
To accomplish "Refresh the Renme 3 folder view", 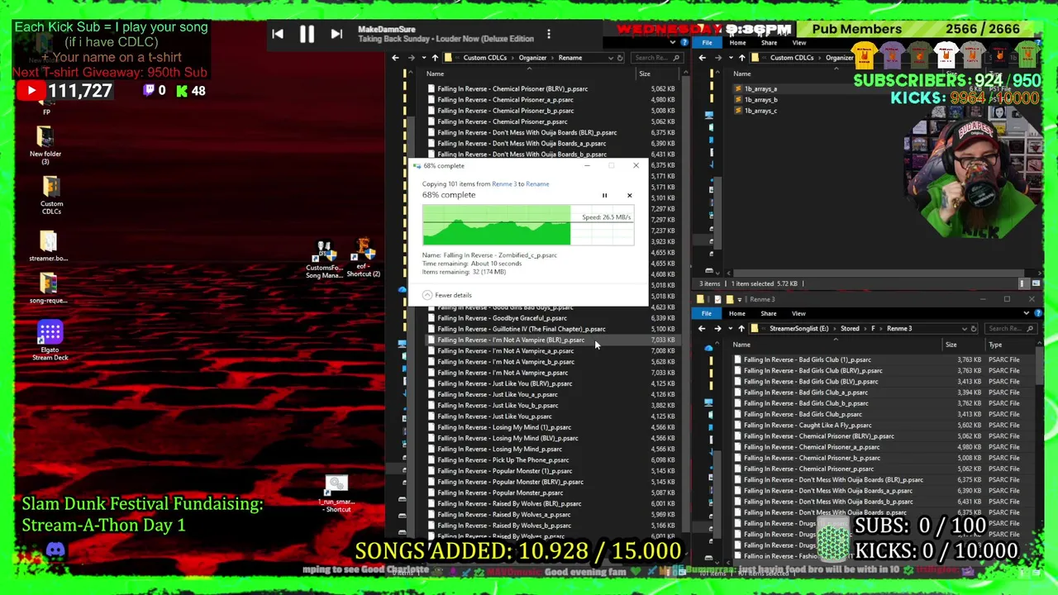I will click(x=974, y=329).
